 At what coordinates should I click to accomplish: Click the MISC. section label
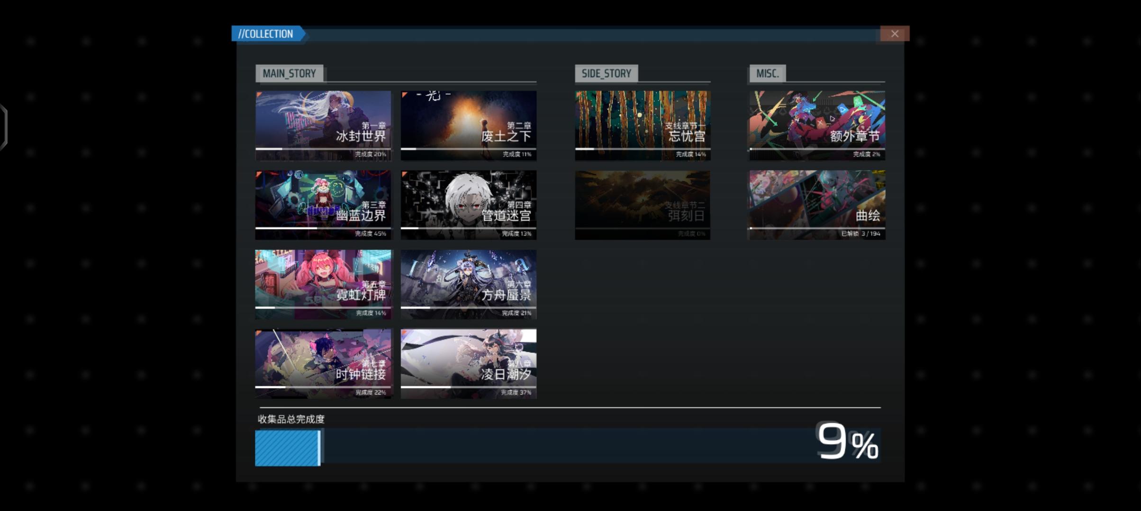pyautogui.click(x=767, y=73)
